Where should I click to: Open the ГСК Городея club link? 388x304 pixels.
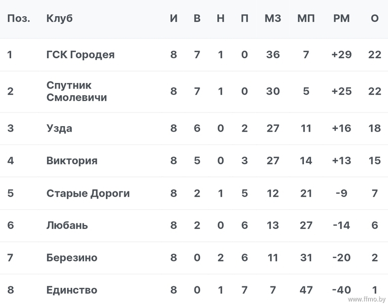[x=81, y=55]
